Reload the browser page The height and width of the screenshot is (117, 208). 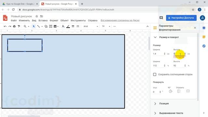pos(13,9)
